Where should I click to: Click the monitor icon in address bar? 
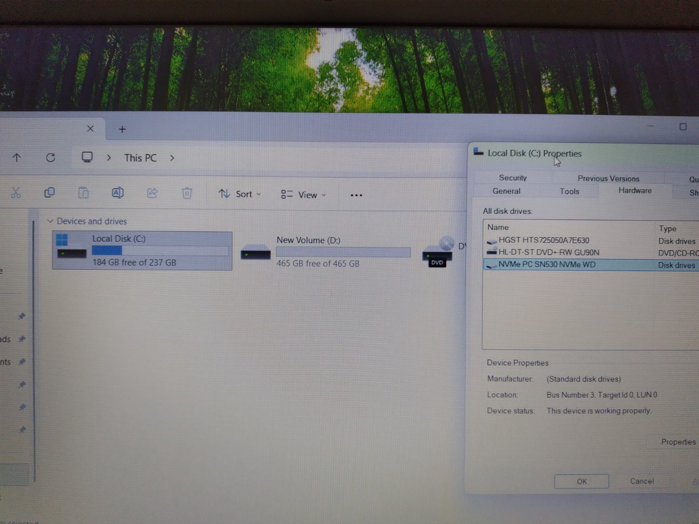(87, 157)
